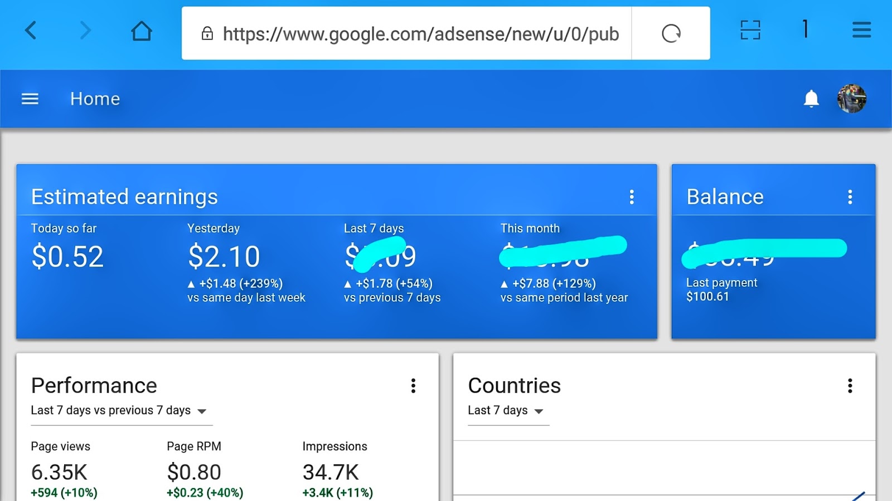Open the Performance card three-dot menu
This screenshot has width=892, height=501.
click(x=413, y=386)
